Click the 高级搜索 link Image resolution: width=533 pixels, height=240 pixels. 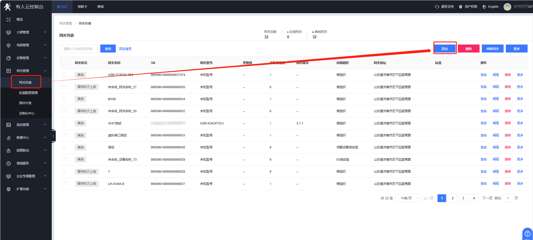coord(125,49)
